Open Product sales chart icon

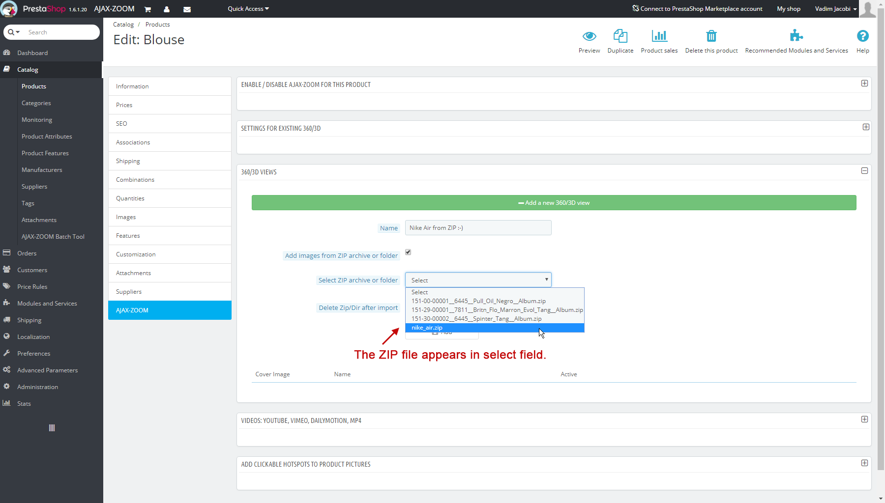point(659,36)
